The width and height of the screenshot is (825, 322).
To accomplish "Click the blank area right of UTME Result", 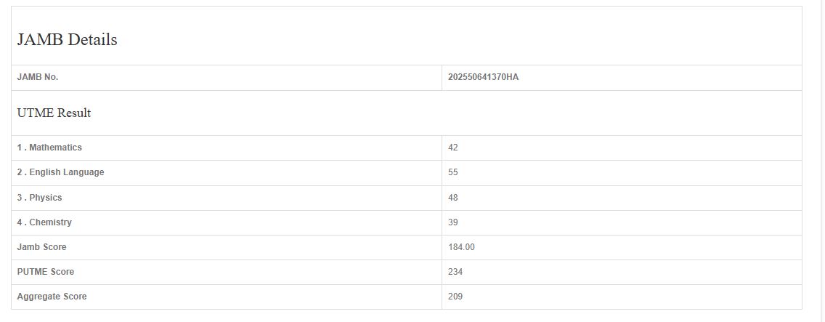I will pos(436,113).
